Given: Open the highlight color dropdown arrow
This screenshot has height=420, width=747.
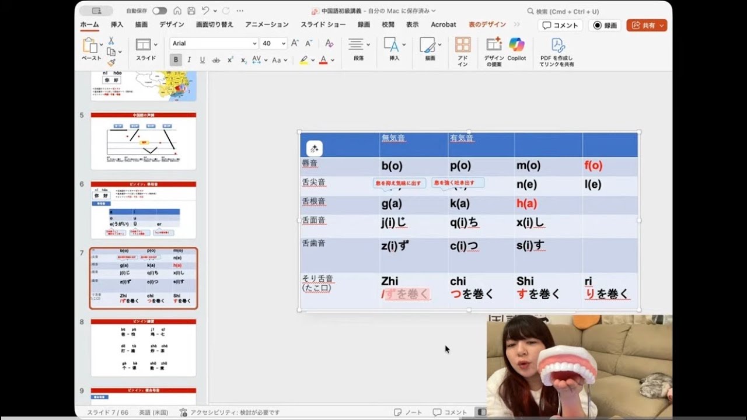Looking at the screenshot, I should pos(313,60).
